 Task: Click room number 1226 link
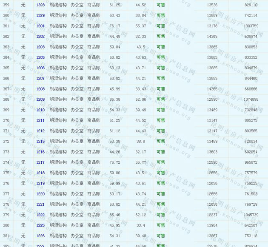click(40, 236)
